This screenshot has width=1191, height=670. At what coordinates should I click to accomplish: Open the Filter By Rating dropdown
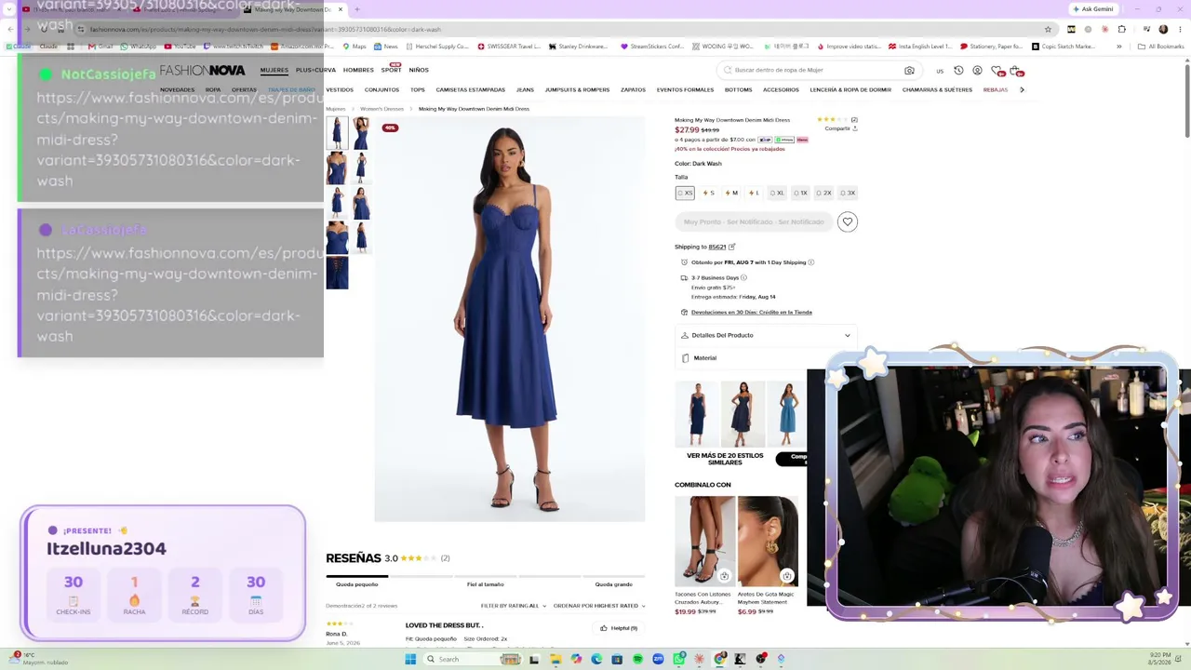pyautogui.click(x=513, y=606)
